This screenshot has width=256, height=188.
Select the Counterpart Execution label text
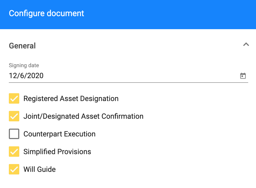coord(59,134)
